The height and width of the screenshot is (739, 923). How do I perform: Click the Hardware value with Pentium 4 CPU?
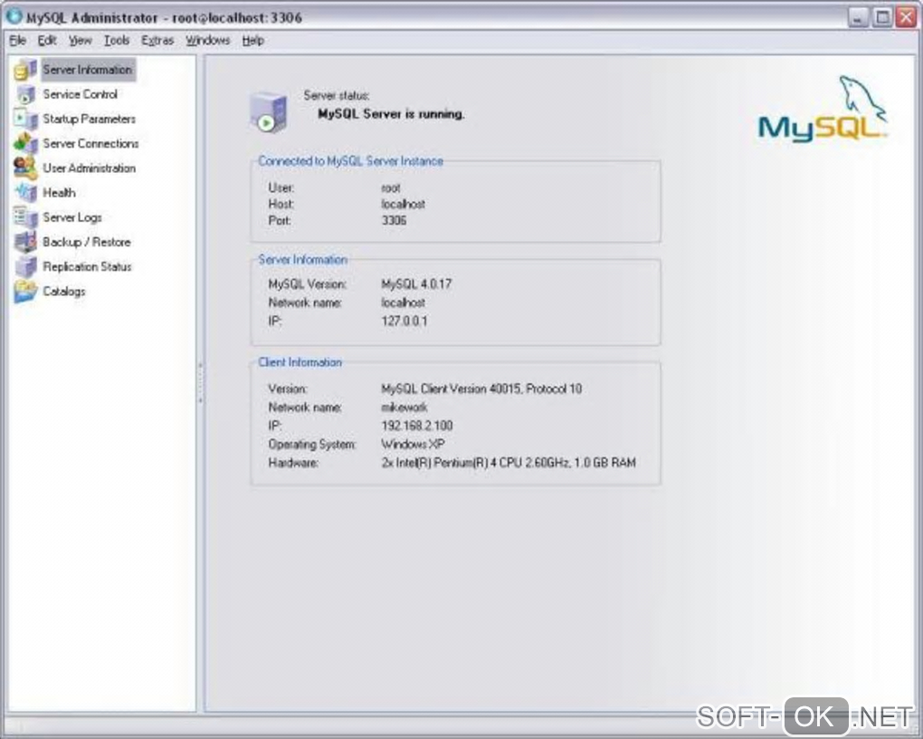coord(509,463)
